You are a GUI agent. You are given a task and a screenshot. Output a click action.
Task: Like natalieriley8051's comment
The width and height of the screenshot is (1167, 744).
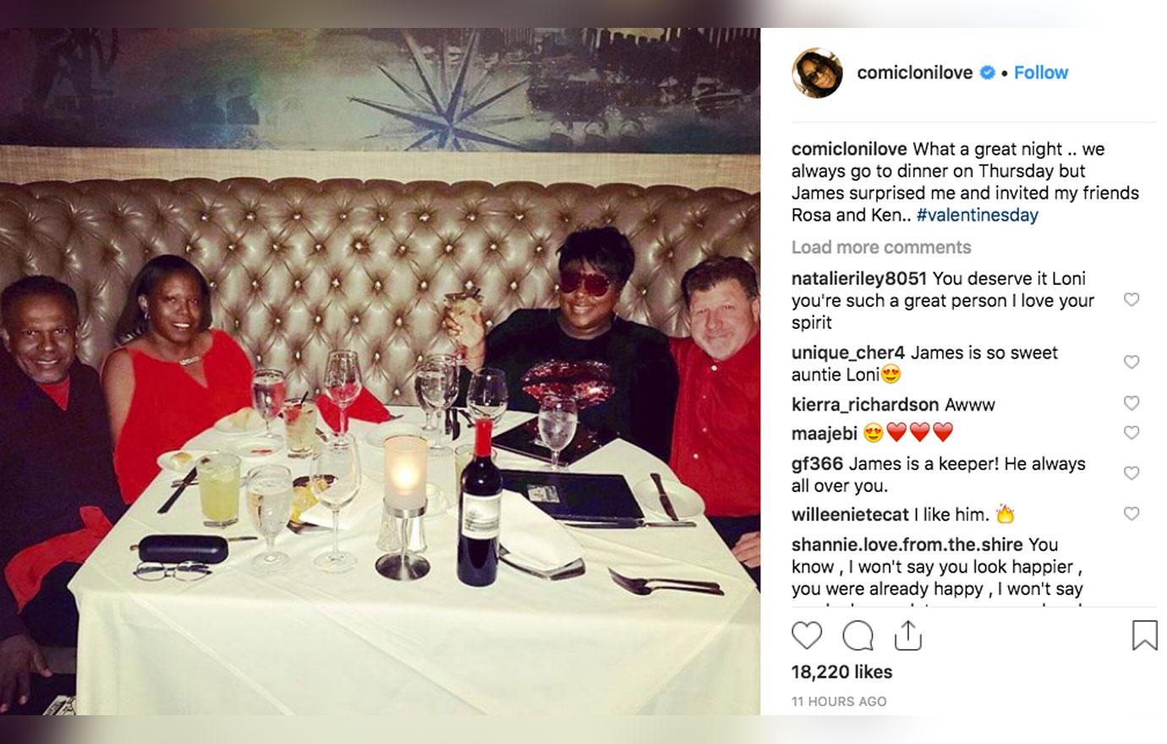[x=1131, y=299]
